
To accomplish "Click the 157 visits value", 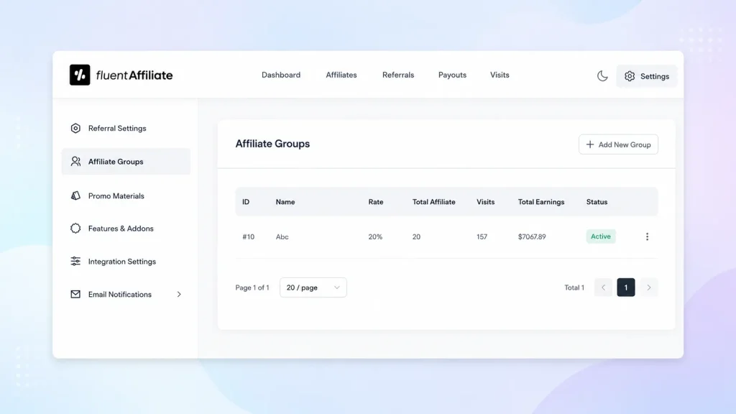I will 482,236.
